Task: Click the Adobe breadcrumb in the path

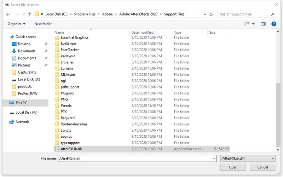Action: point(108,14)
